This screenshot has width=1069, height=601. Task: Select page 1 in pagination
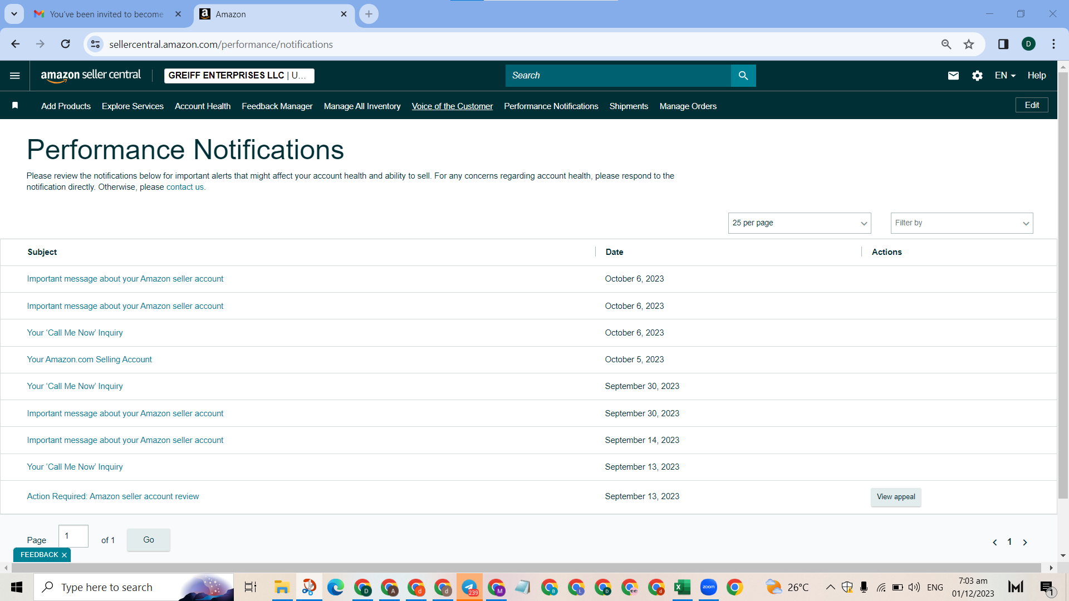point(1009,542)
